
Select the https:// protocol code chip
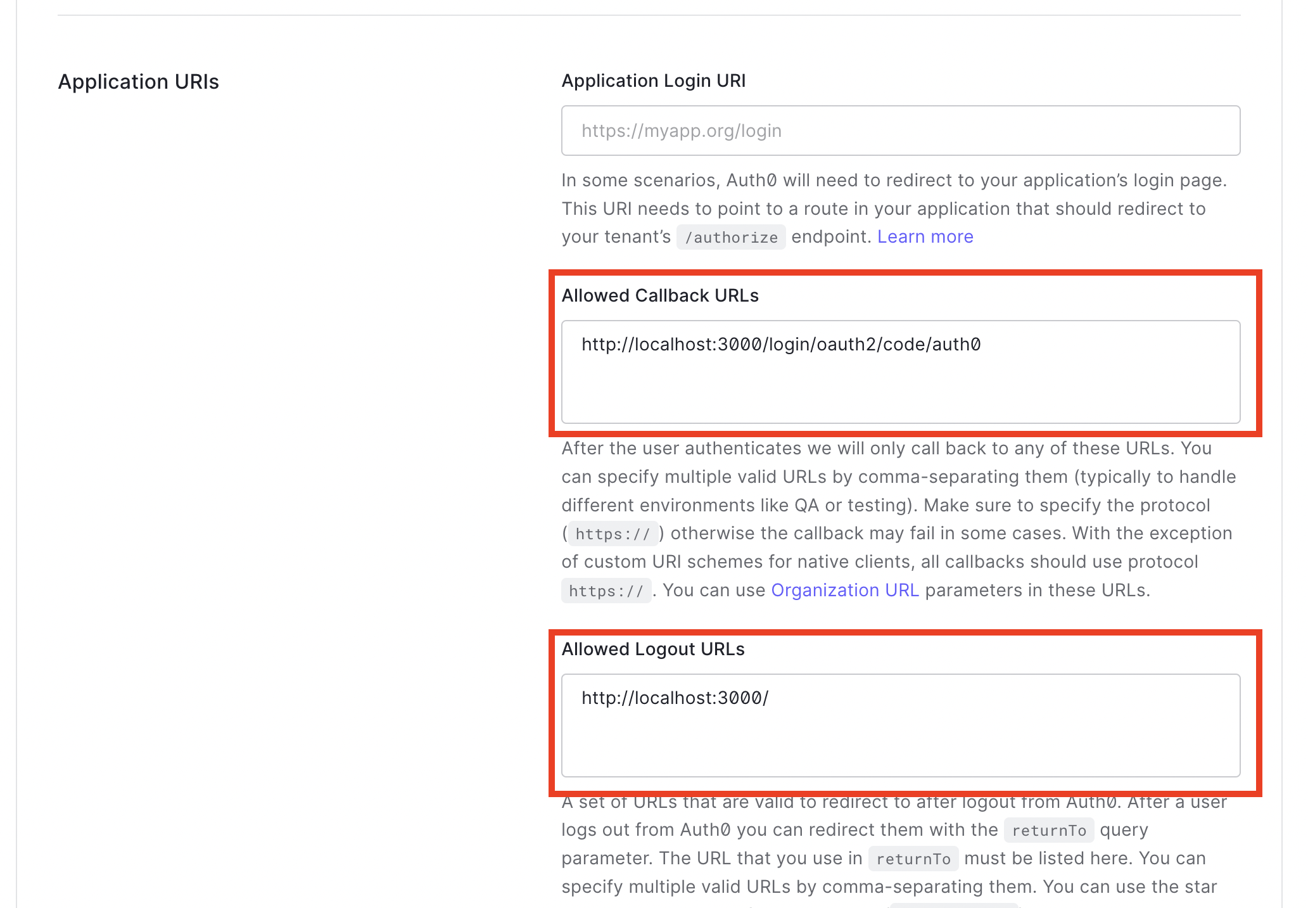612,533
